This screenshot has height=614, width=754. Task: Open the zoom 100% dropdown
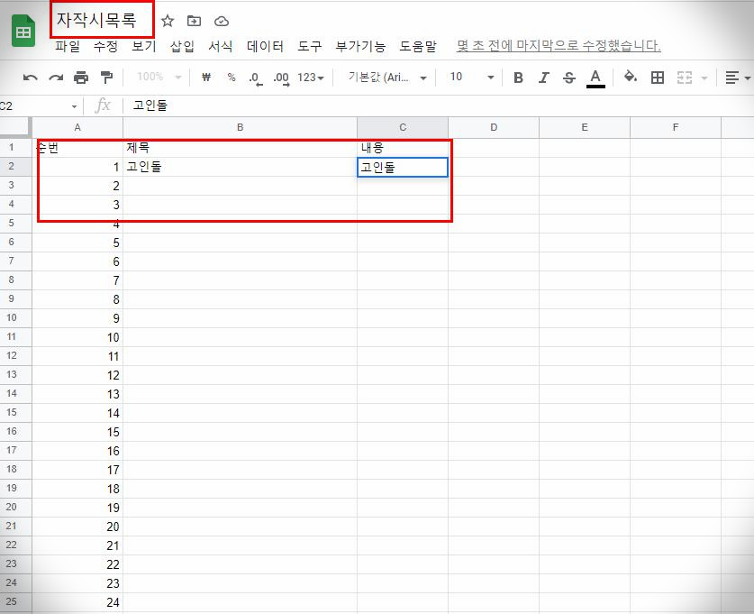click(x=159, y=77)
